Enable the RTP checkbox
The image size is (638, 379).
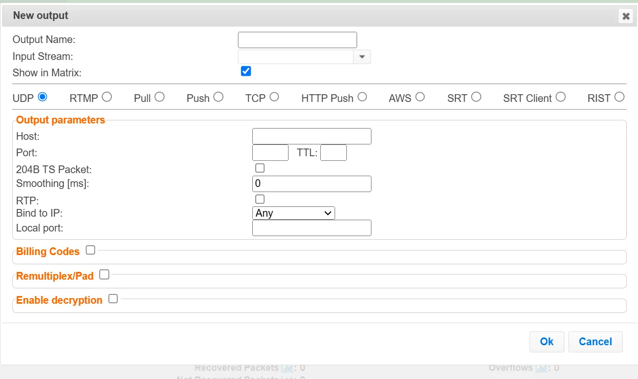[260, 199]
